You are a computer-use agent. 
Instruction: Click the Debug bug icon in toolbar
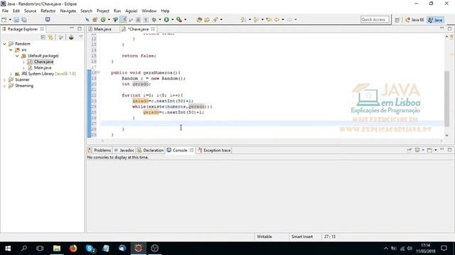[x=154, y=20]
